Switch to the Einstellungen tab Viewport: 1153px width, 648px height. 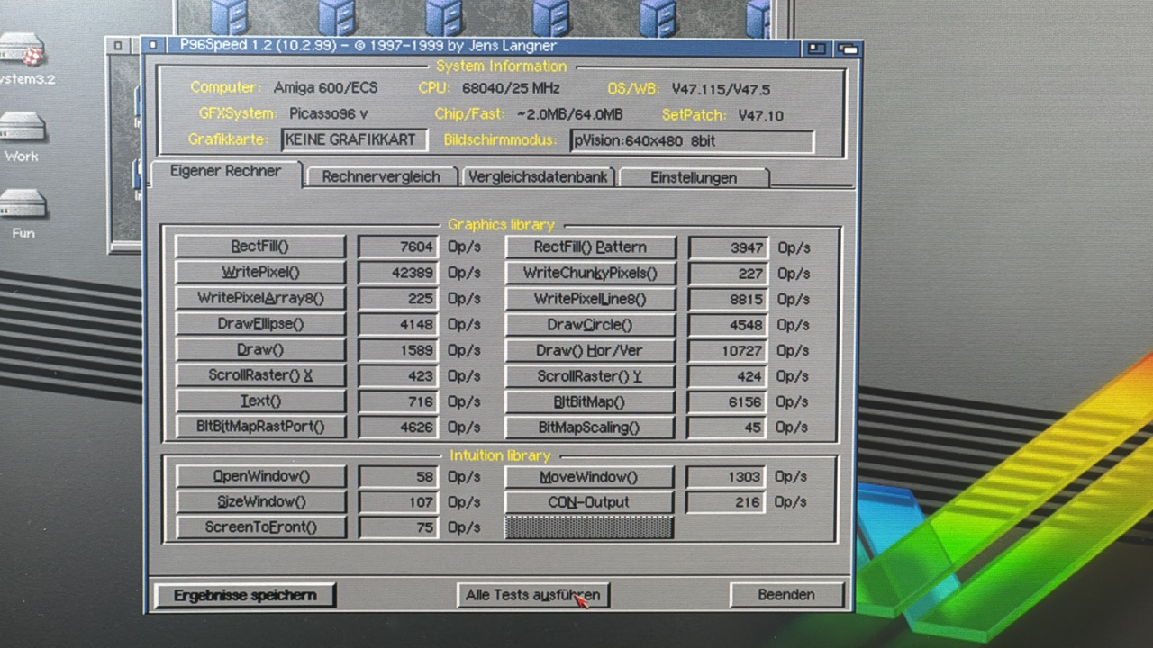pos(694,177)
